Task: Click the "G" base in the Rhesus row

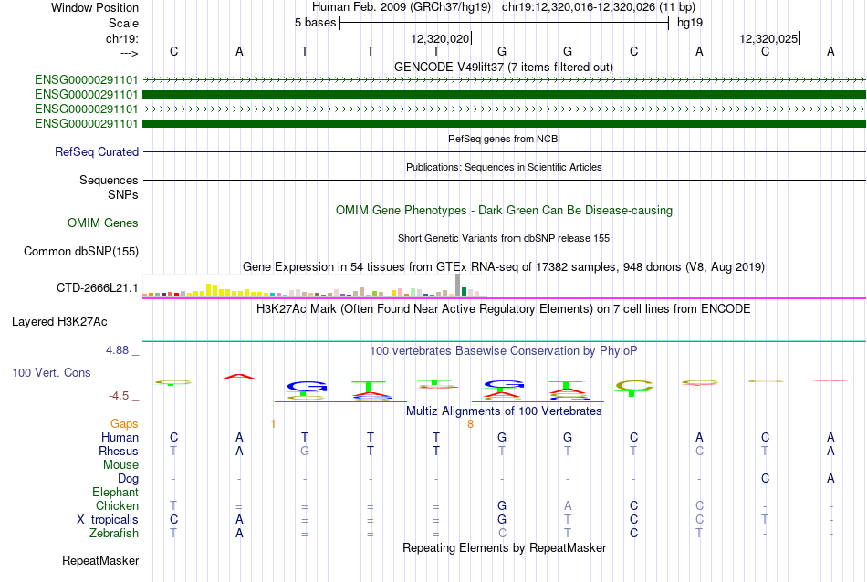Action: point(305,452)
